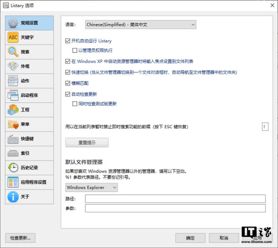Click the color palette icon for 外观
278x248 pixels.
click(13, 66)
